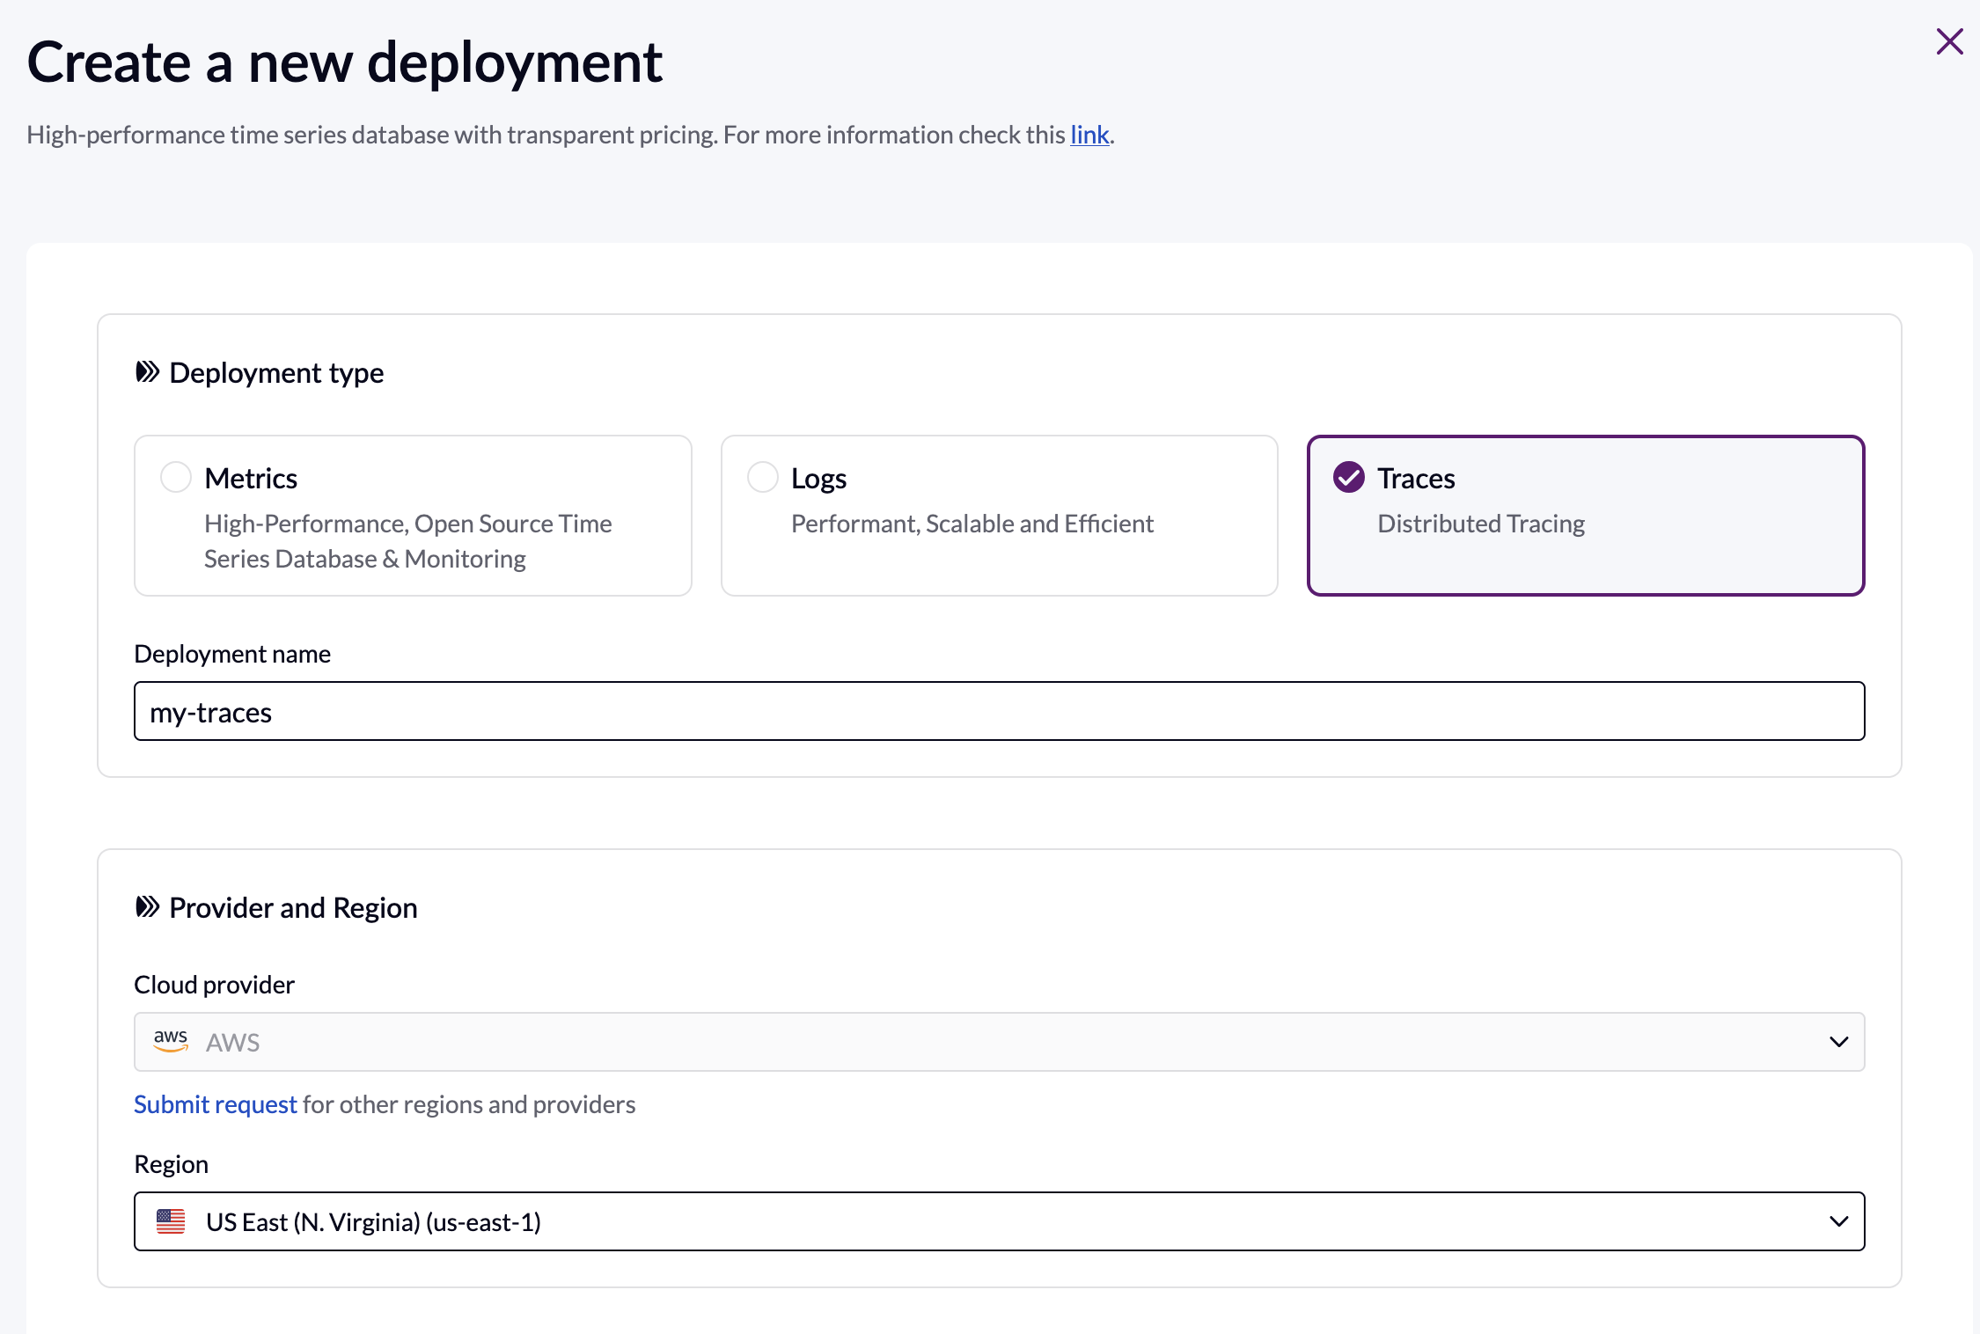Click the 'Distributed Tracing' text
Viewport: 1980px width, 1334px height.
tap(1481, 524)
